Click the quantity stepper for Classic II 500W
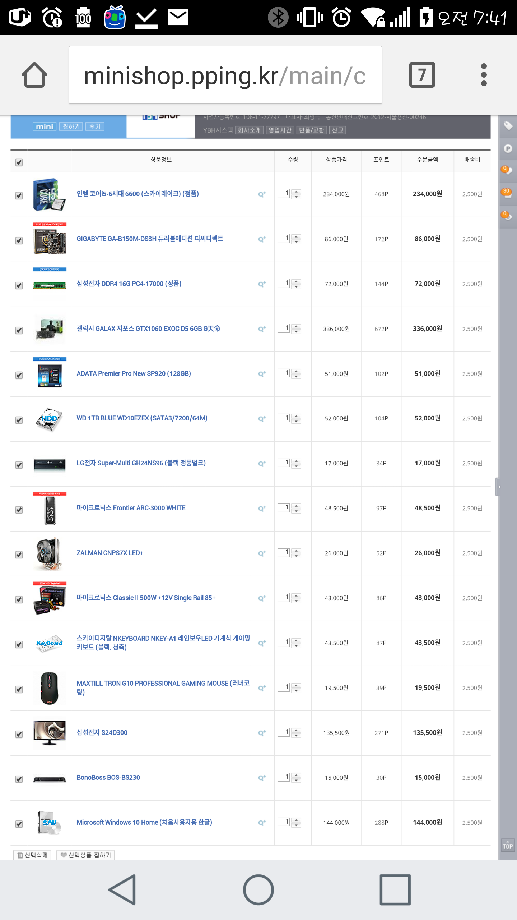The height and width of the screenshot is (920, 517). [x=296, y=598]
